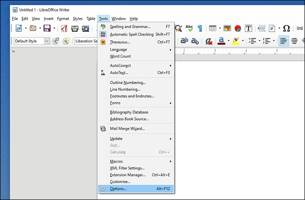The width and height of the screenshot is (305, 200).
Task: Insert a table using the grid icon
Action: point(213,29)
